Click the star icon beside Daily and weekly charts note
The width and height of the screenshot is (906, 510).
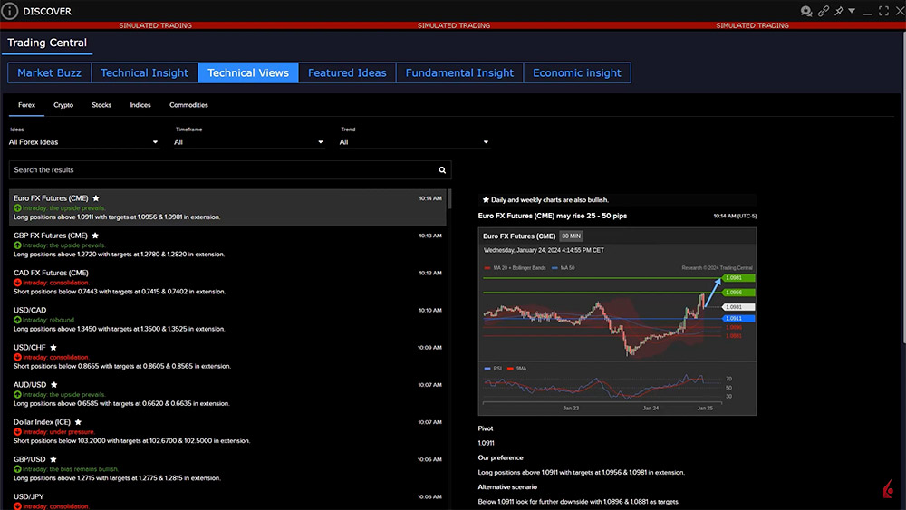(x=486, y=200)
